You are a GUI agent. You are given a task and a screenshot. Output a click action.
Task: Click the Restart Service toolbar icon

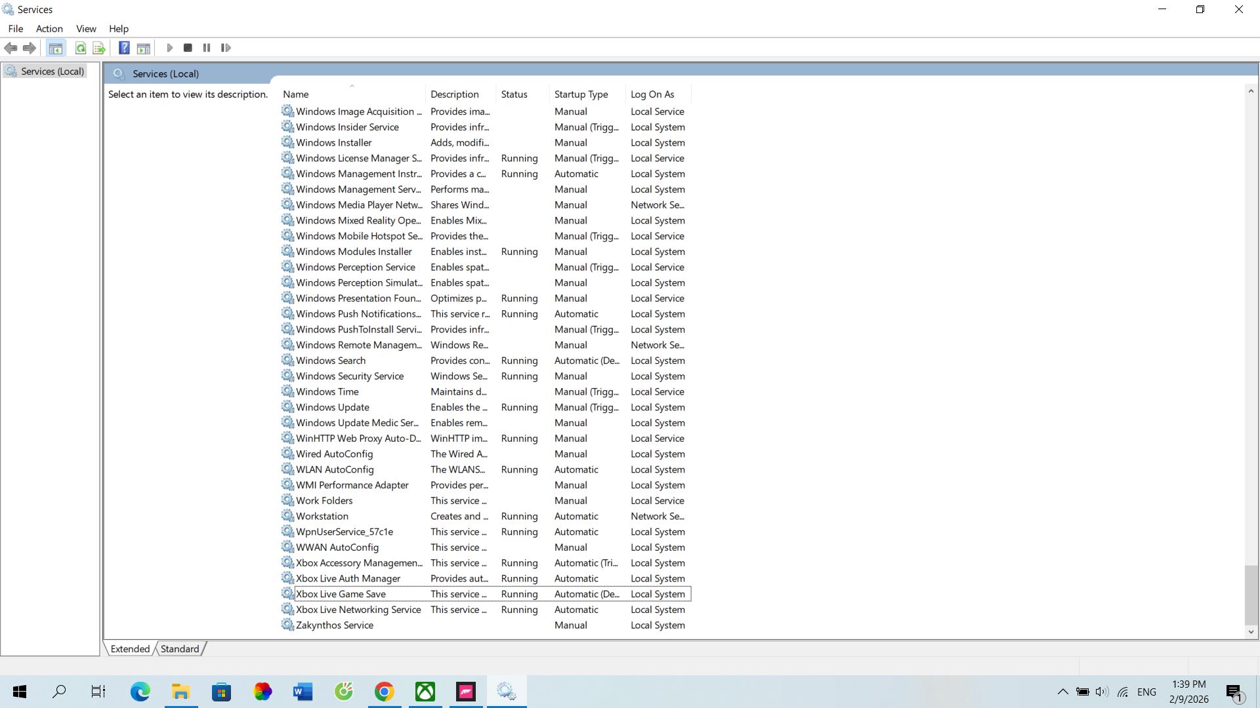pos(226,48)
